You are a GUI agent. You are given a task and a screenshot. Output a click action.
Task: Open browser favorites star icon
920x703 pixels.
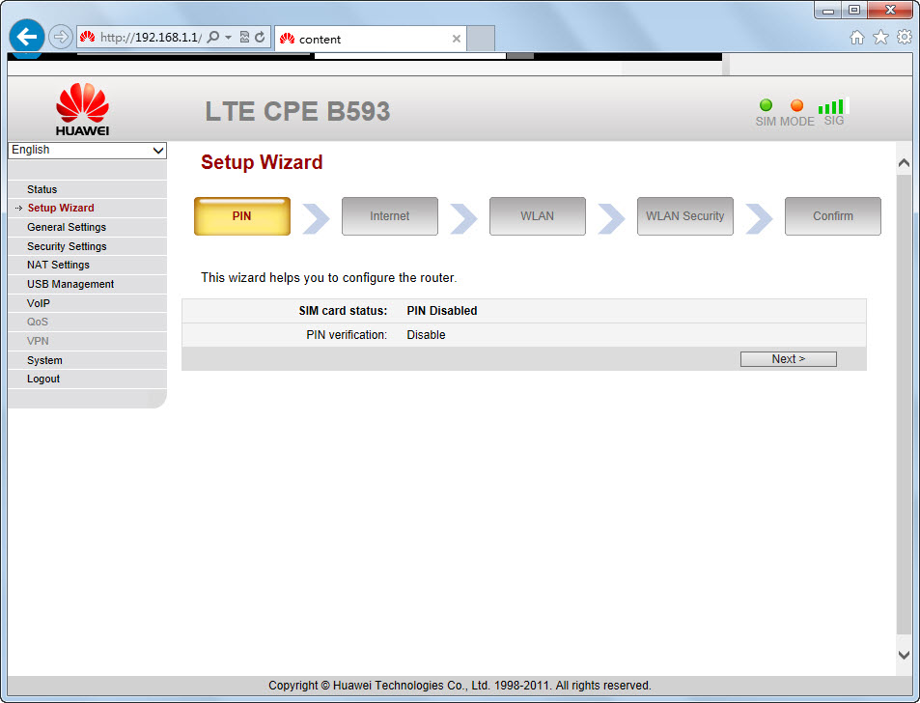(880, 38)
